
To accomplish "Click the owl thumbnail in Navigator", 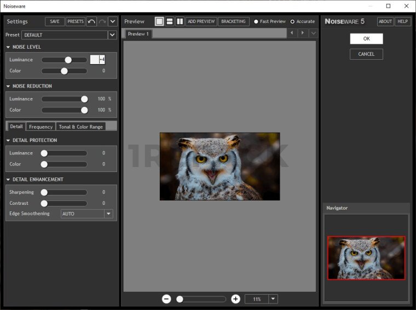I will [x=366, y=258].
